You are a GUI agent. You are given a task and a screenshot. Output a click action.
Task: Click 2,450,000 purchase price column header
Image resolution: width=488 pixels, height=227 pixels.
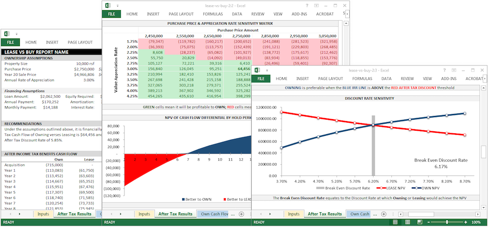tap(154, 36)
